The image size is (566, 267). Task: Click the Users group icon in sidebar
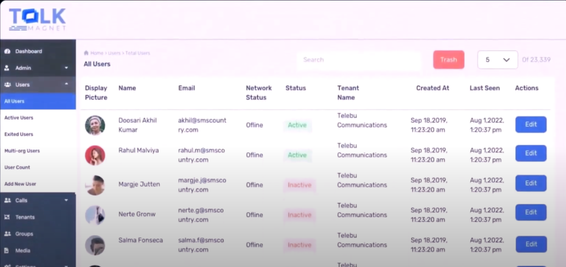(x=7, y=84)
